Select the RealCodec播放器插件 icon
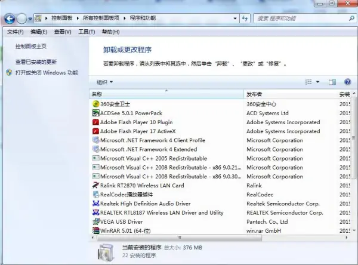Screen dimensions: 358x265 click(x=95, y=195)
